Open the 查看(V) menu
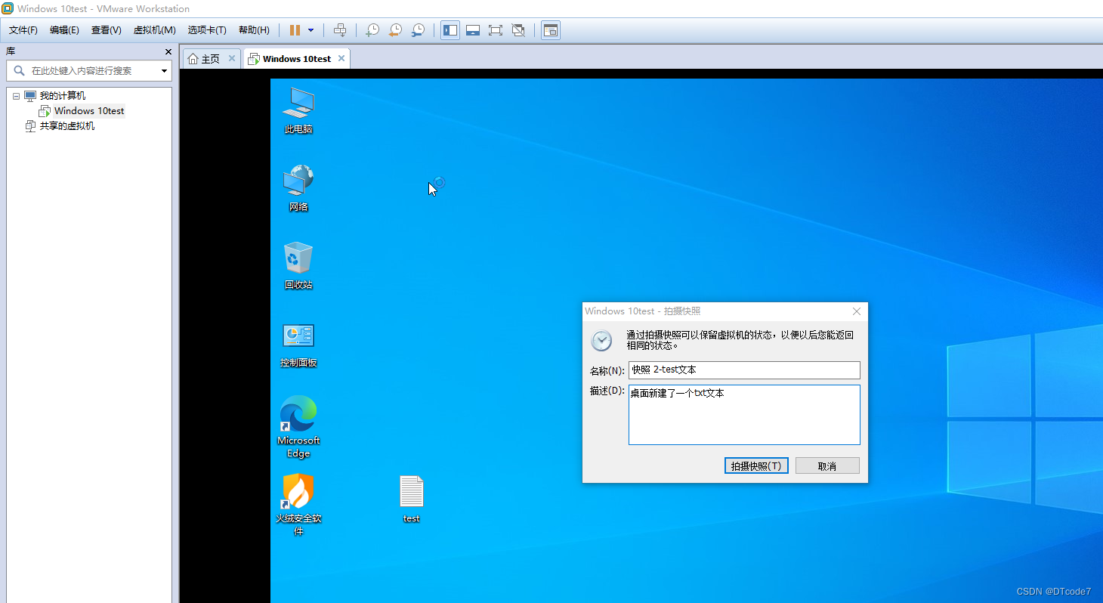Screen dimensions: 1103x603 pyautogui.click(x=107, y=30)
